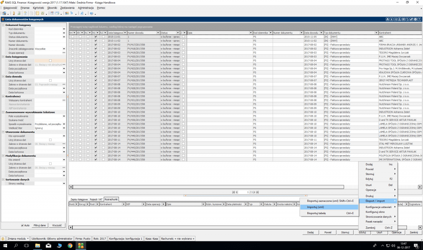Click the lock icon in the status bar

(3, 238)
